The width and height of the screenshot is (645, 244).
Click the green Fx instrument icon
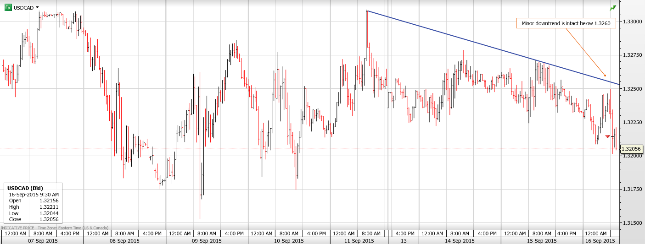(8, 8)
